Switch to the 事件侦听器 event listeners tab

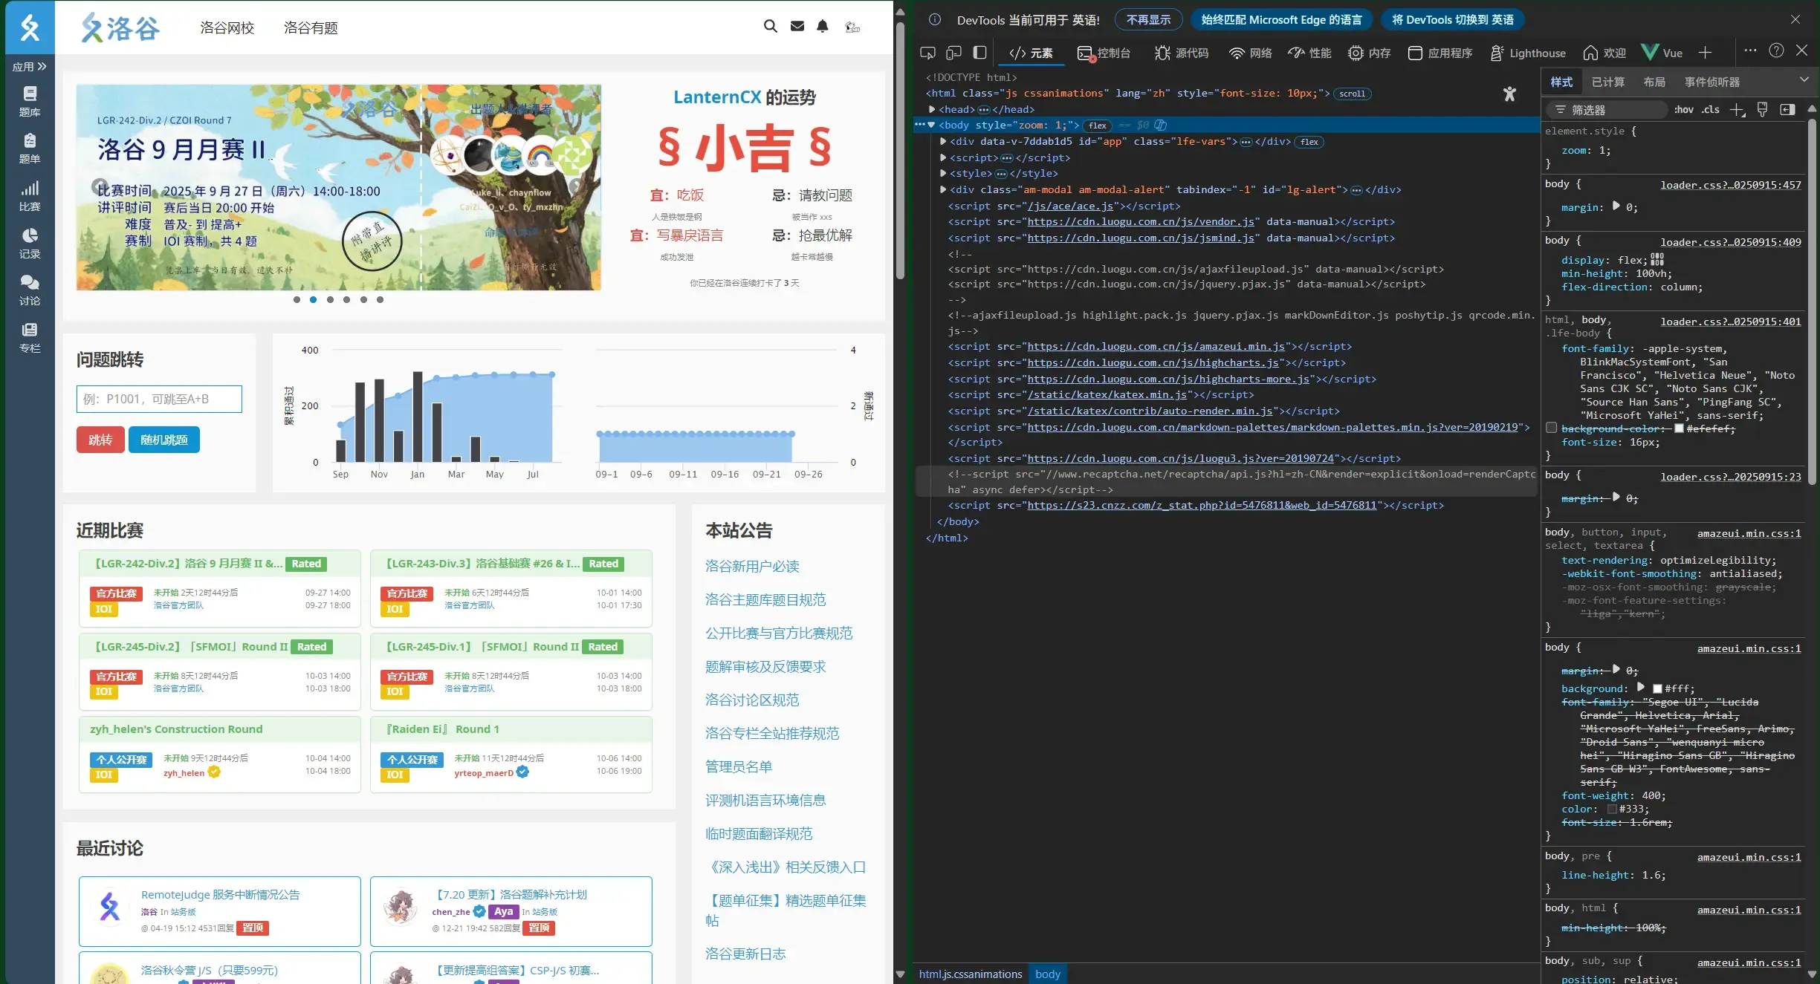click(1712, 82)
